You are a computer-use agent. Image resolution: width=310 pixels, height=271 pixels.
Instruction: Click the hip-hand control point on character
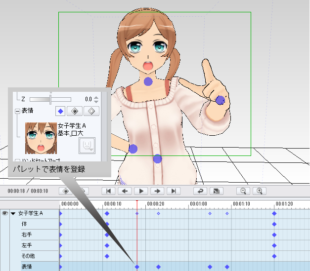[133, 149]
